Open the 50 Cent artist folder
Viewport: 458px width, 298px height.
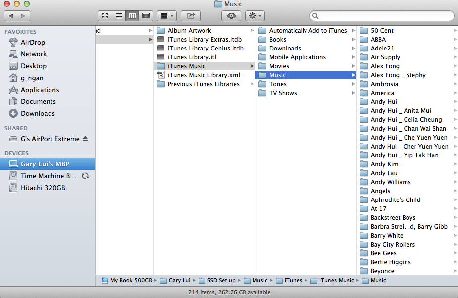407,30
